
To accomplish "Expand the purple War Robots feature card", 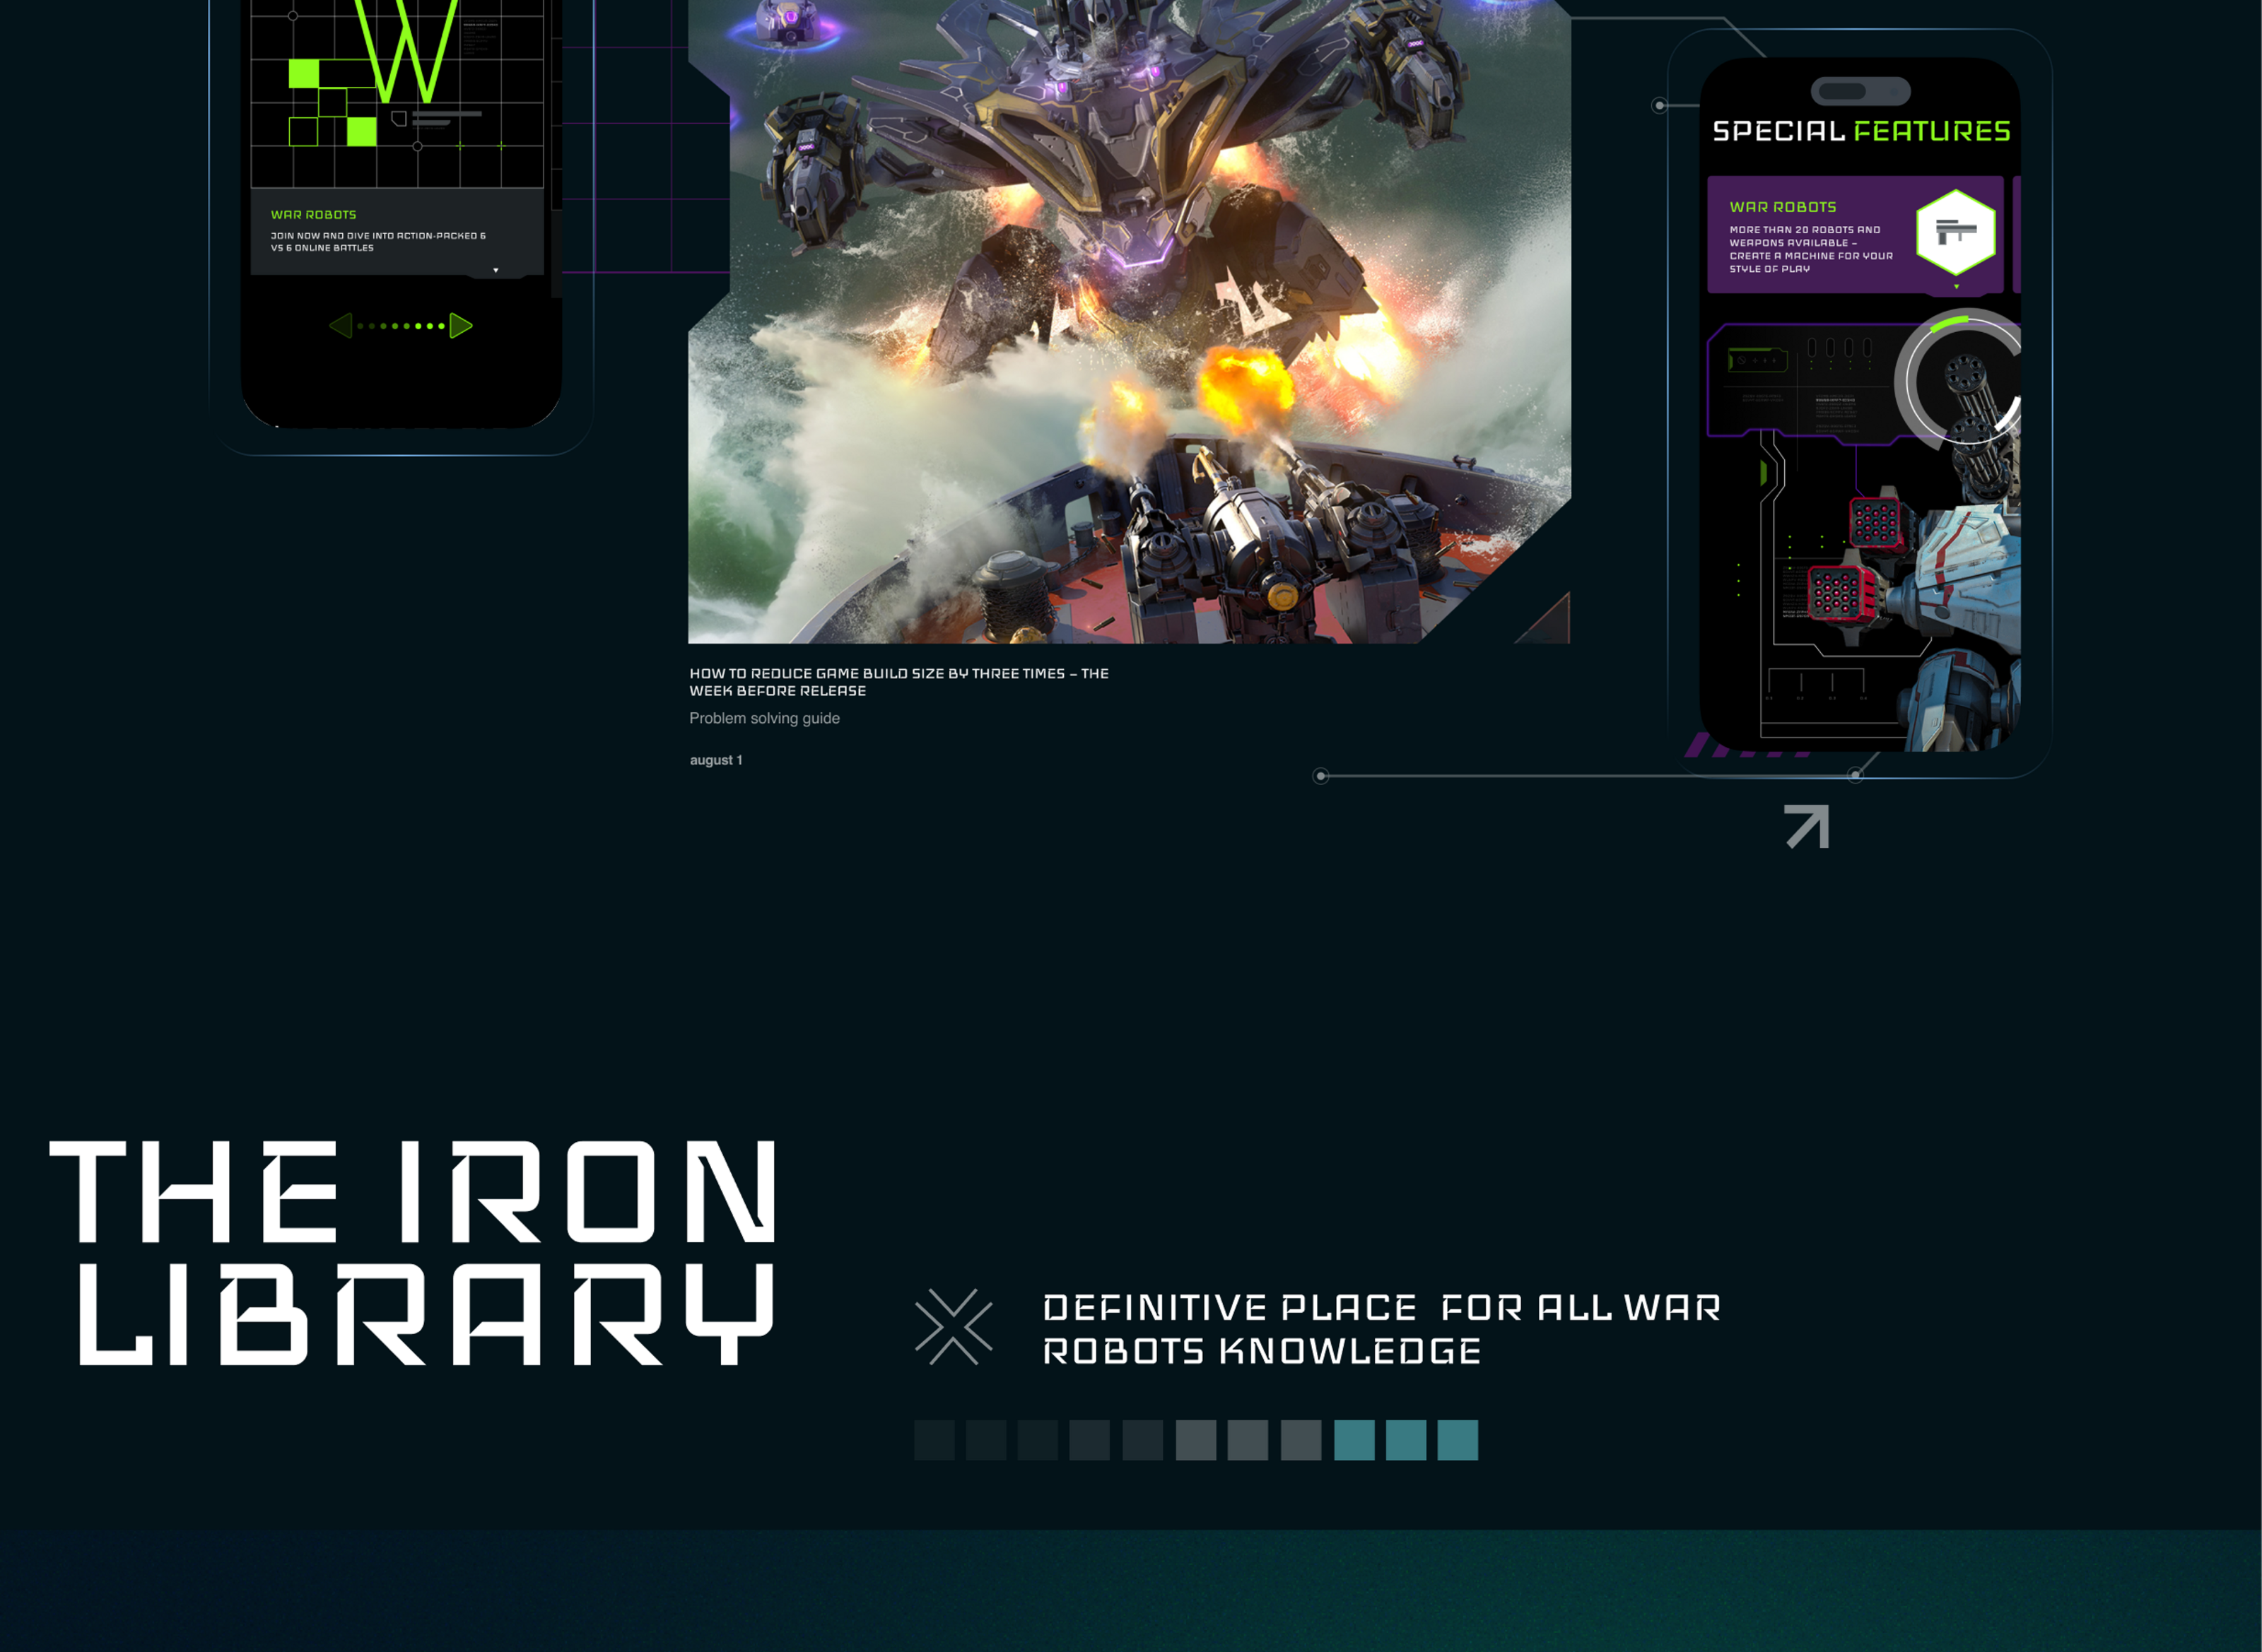I will [1956, 287].
